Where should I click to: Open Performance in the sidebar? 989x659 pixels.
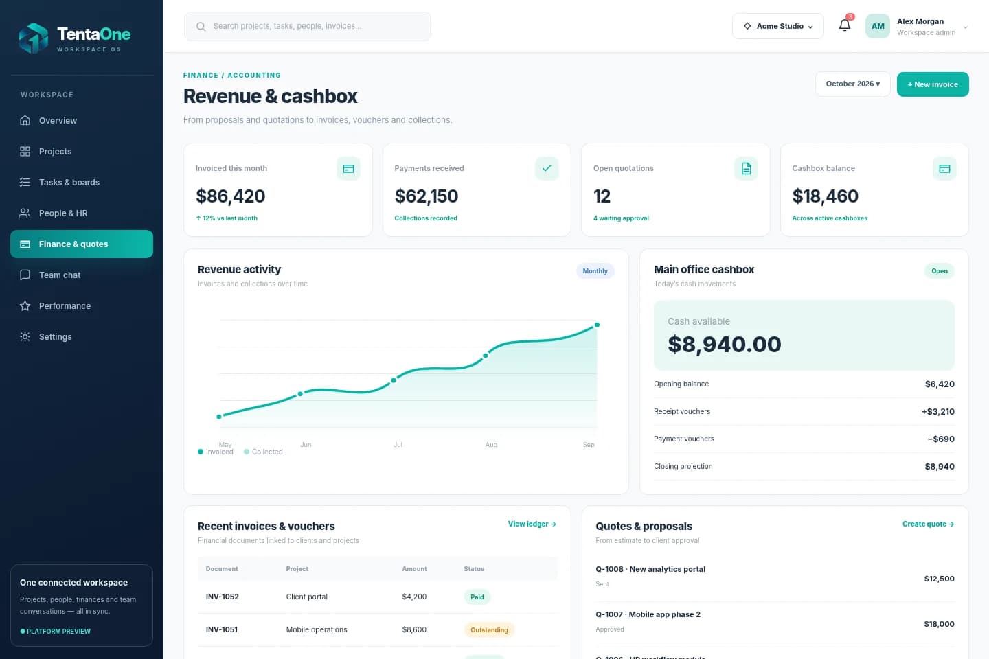pyautogui.click(x=82, y=305)
